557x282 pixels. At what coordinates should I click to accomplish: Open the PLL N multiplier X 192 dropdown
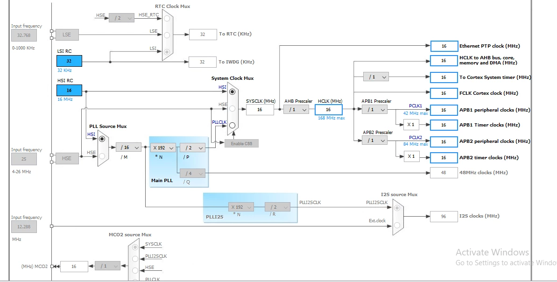pos(163,148)
